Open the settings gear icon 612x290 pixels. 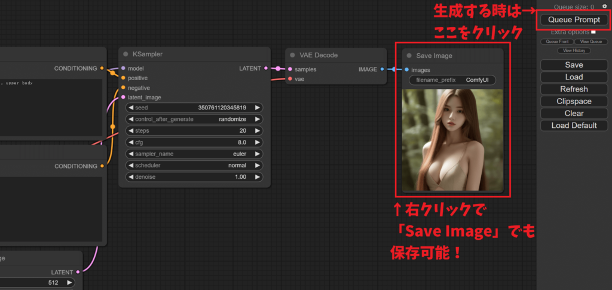click(x=604, y=7)
